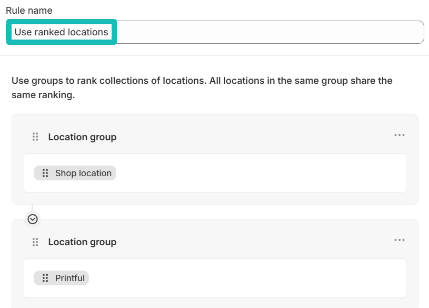Open the overflow menu for the first Location group
This screenshot has height=308, width=429.
(400, 135)
